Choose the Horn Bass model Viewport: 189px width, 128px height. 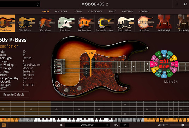pyautogui.click(x=144, y=23)
